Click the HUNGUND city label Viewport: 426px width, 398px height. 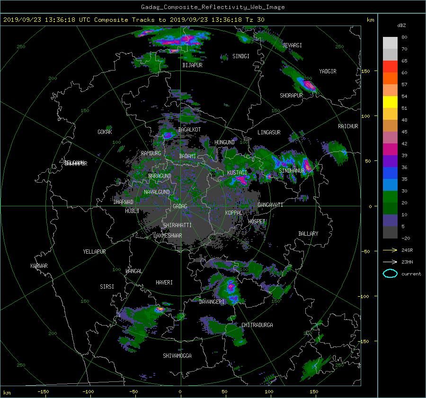point(224,142)
